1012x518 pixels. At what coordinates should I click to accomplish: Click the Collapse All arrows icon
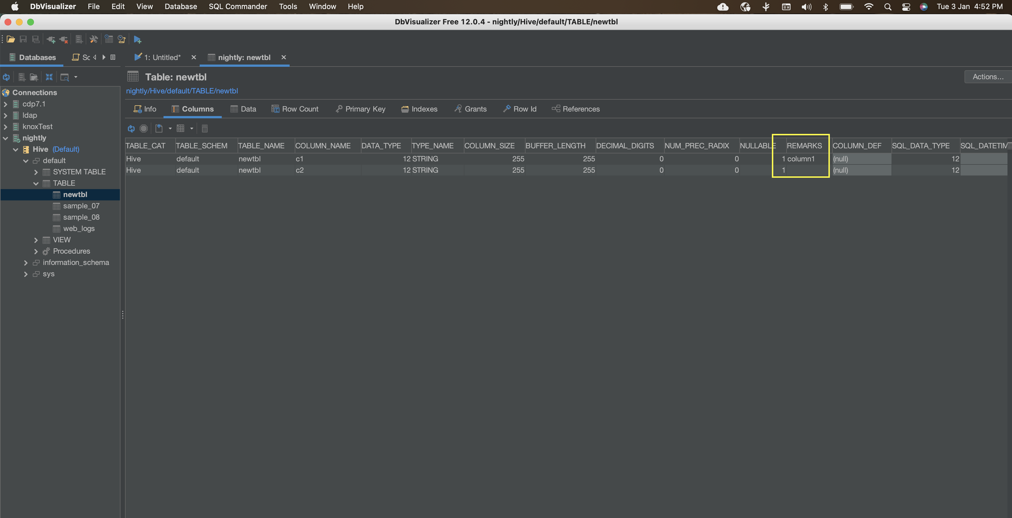pyautogui.click(x=49, y=77)
